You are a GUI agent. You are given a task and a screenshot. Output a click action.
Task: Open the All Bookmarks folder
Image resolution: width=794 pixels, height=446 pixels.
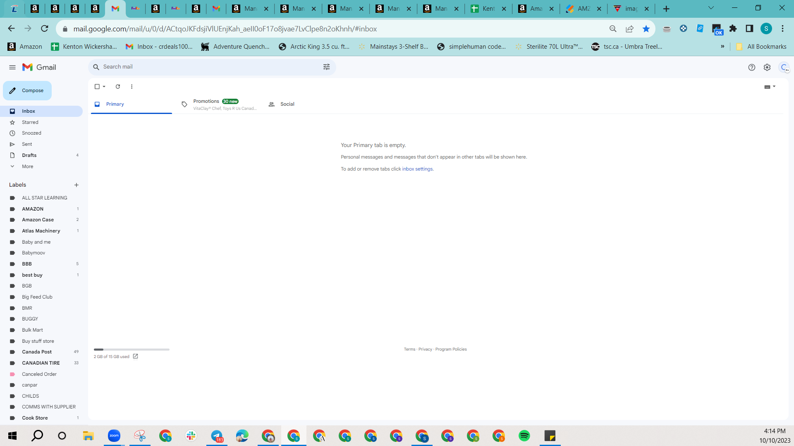click(761, 47)
